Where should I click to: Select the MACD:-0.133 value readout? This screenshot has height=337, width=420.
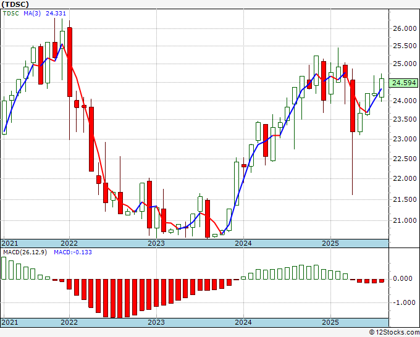pos(73,252)
